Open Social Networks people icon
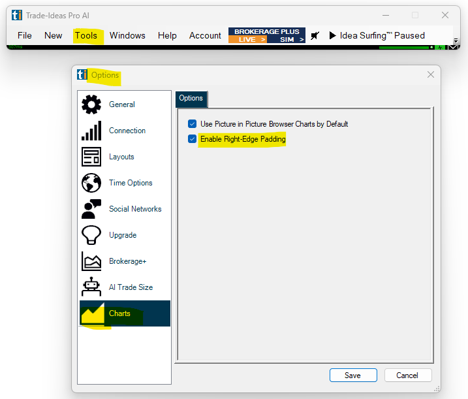Viewport: 468px width, 399px height. coord(91,209)
